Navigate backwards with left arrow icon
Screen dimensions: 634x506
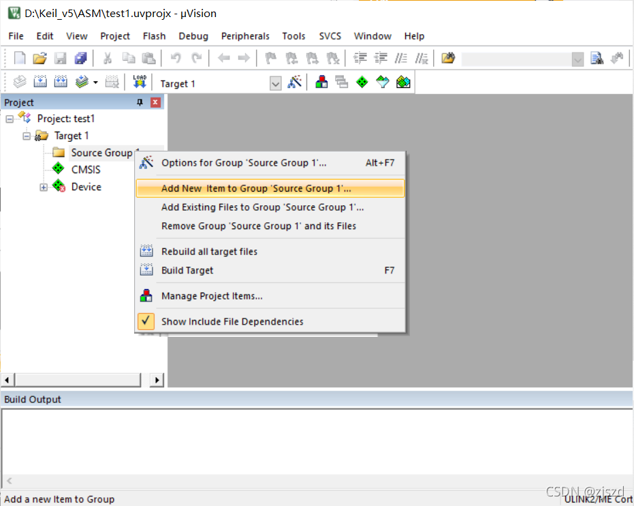point(223,58)
